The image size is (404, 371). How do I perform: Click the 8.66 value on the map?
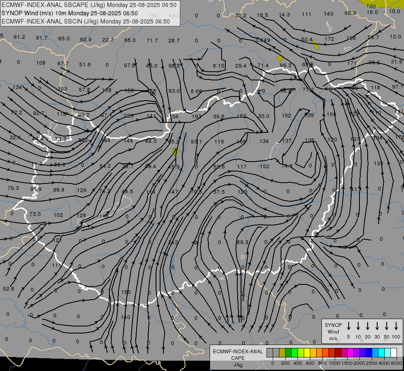[196, 91]
